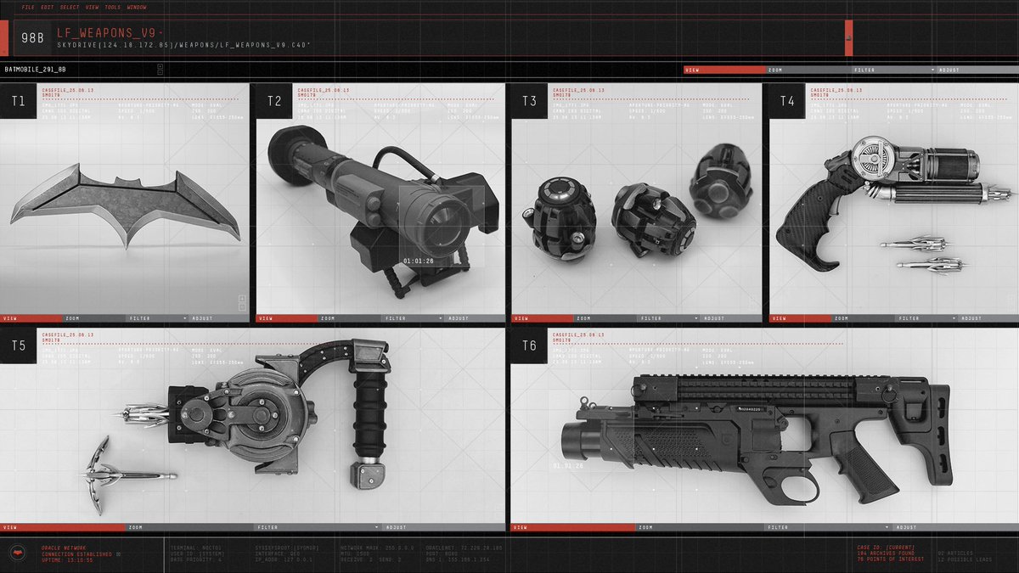Select ADJUST under T3 panel
The image size is (1019, 573).
pos(729,318)
